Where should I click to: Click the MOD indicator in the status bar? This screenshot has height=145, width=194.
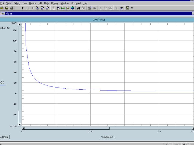pyautogui.click(x=185, y=144)
